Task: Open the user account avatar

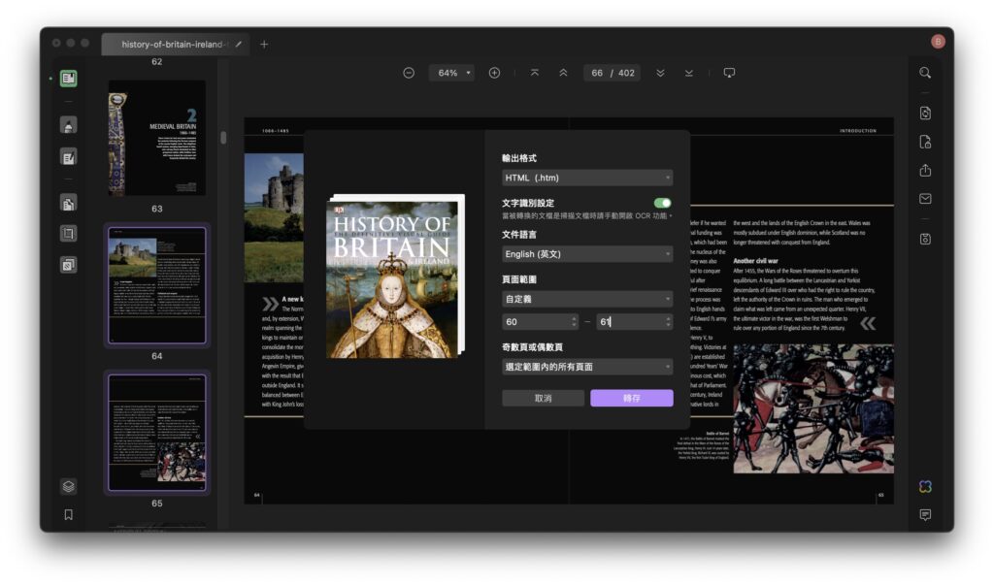Action: [x=938, y=41]
